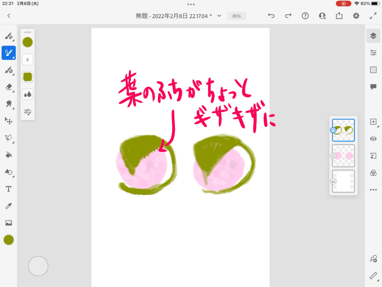
Task: Open the Place Image tool
Action: click(8, 223)
